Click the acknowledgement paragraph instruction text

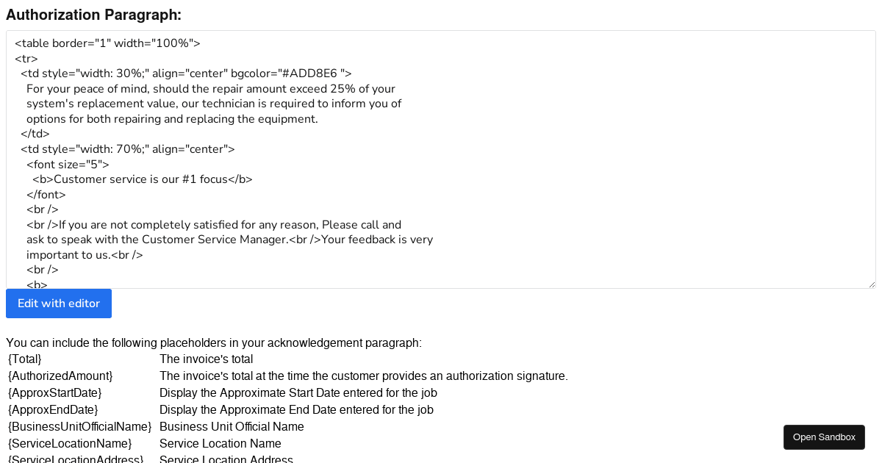(213, 342)
